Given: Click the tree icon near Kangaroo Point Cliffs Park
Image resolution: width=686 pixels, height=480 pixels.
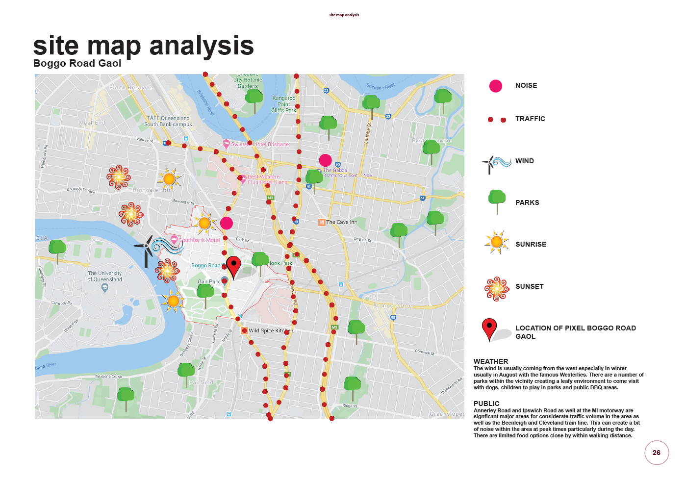Looking at the screenshot, I should click(x=328, y=128).
